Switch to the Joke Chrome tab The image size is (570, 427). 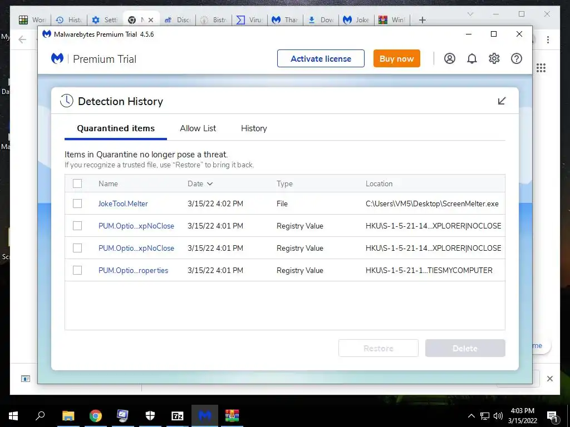[x=356, y=20]
